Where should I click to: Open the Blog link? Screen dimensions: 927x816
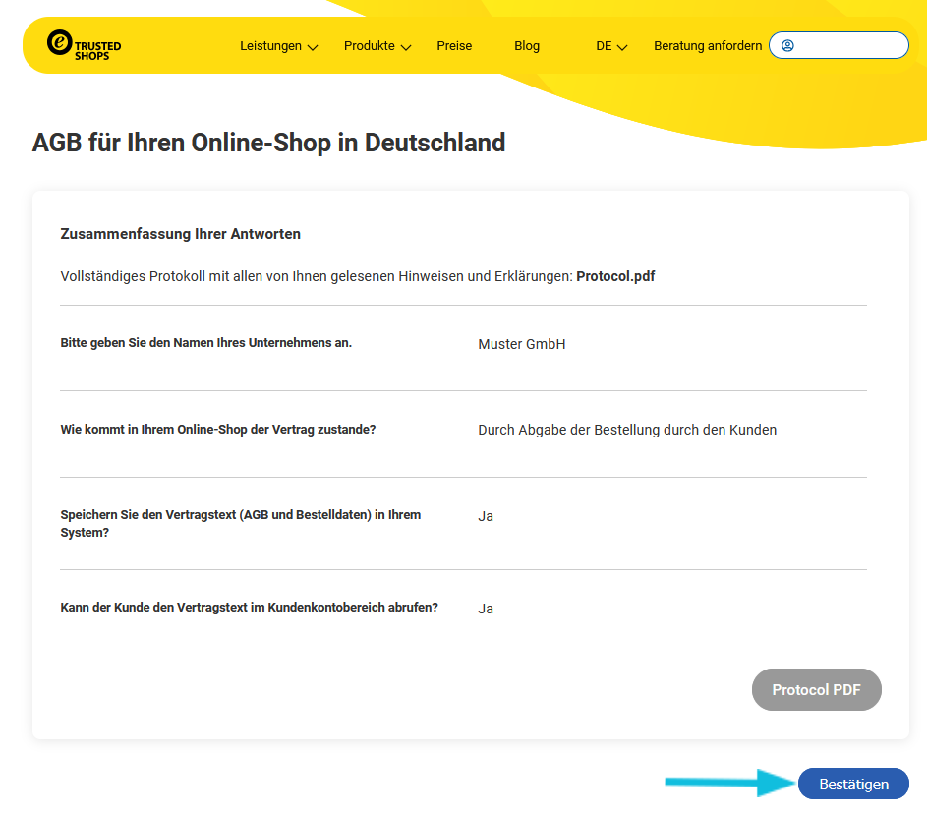pyautogui.click(x=527, y=46)
